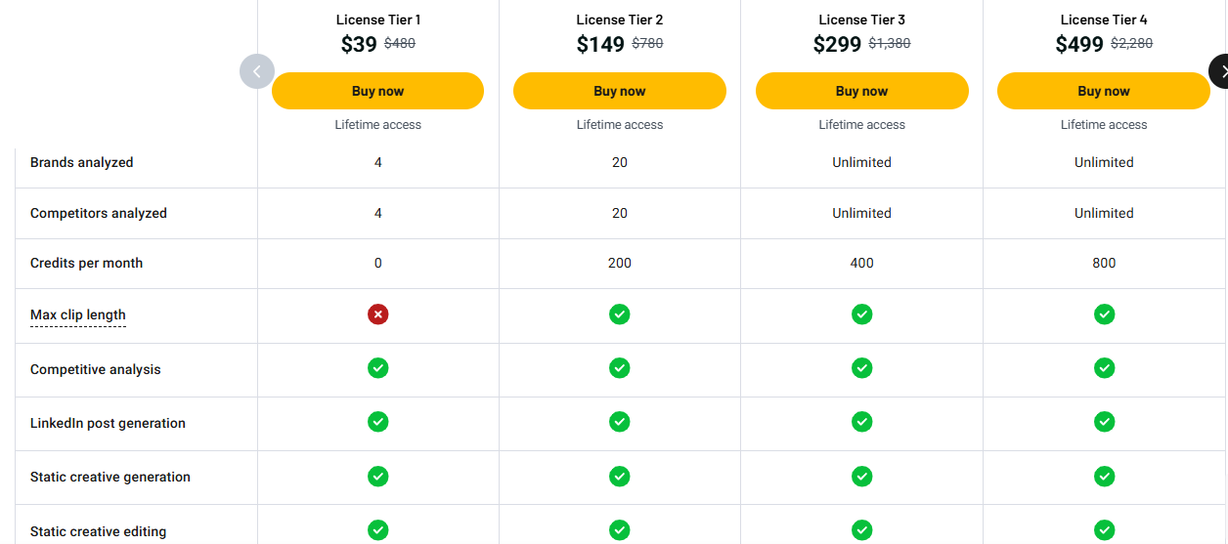Click Tier 4 Max clip length checkmark
This screenshot has height=544, width=1228.
tap(1104, 314)
